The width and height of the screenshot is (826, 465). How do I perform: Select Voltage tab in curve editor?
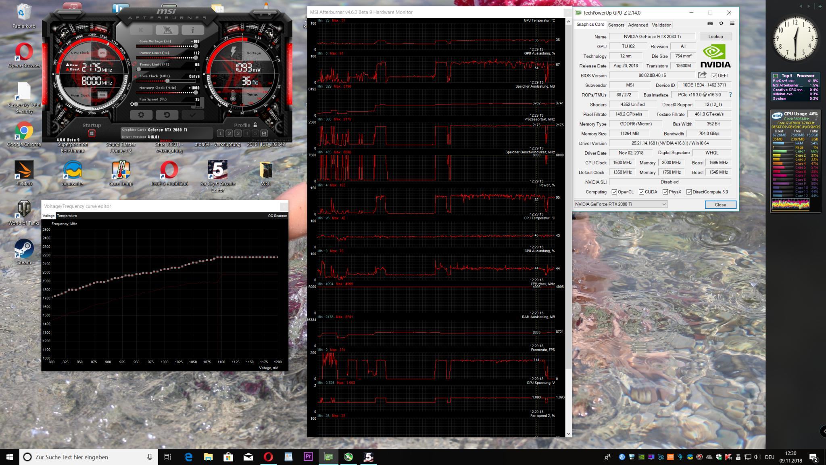tap(48, 216)
